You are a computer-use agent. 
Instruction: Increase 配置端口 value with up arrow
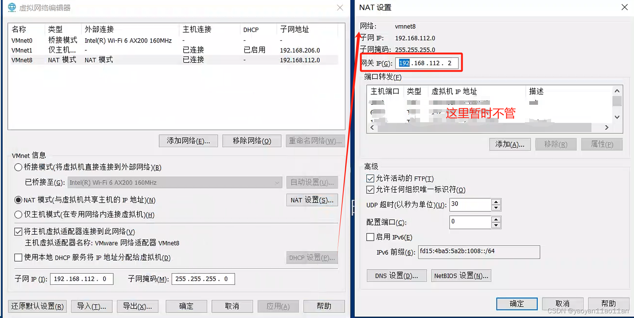pyautogui.click(x=496, y=219)
